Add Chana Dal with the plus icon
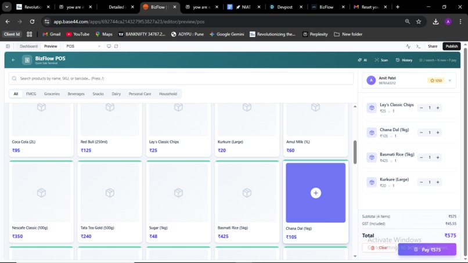This screenshot has width=468, height=263. coord(315,193)
